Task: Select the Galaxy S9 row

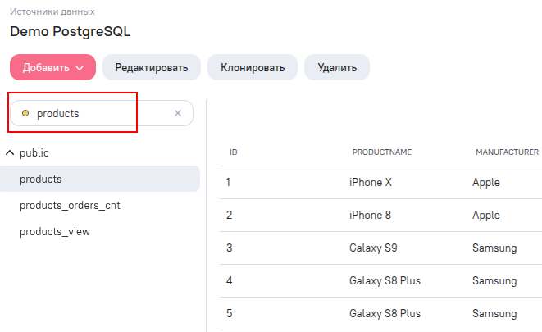Action: coord(381,248)
